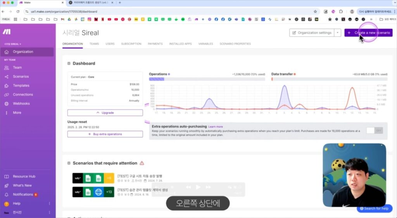The width and height of the screenshot is (397, 218).
Task: Click the site info icon in address bar
Action: tap(27, 11)
